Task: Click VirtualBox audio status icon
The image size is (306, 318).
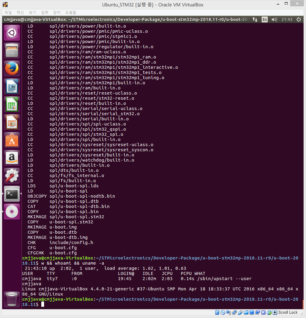Action: (x=229, y=312)
